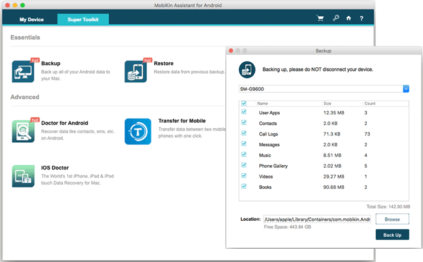423x262 pixels.
Task: Select the Contacts row label
Action: (x=268, y=123)
